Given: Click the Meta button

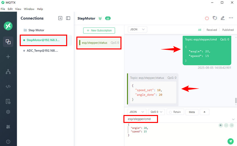Looking at the screenshot, I should tap(192, 112).
